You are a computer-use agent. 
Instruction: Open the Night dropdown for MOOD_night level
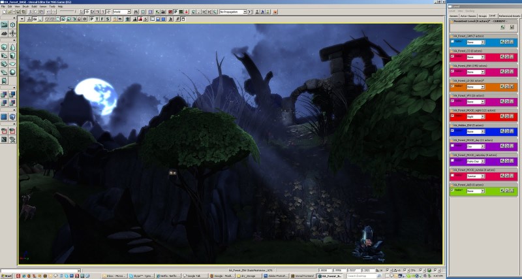tap(476, 117)
